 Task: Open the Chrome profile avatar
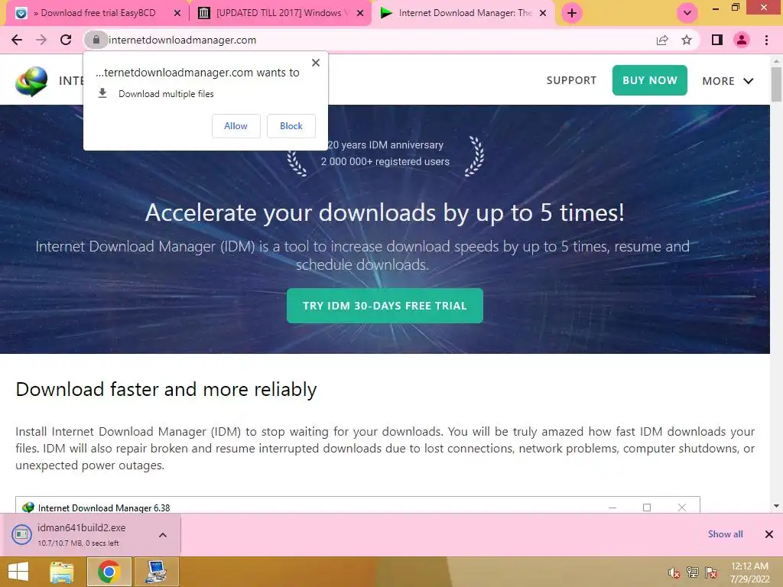click(742, 40)
